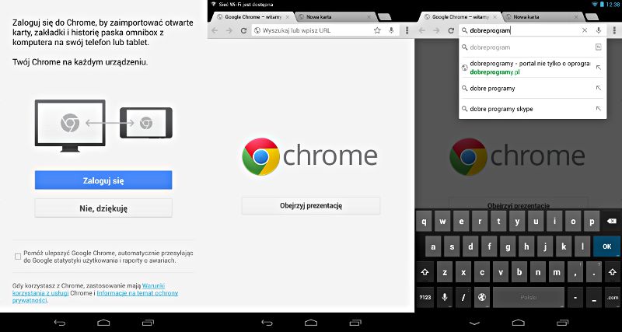Tap Android back icon below sign-in screen

click(59, 323)
